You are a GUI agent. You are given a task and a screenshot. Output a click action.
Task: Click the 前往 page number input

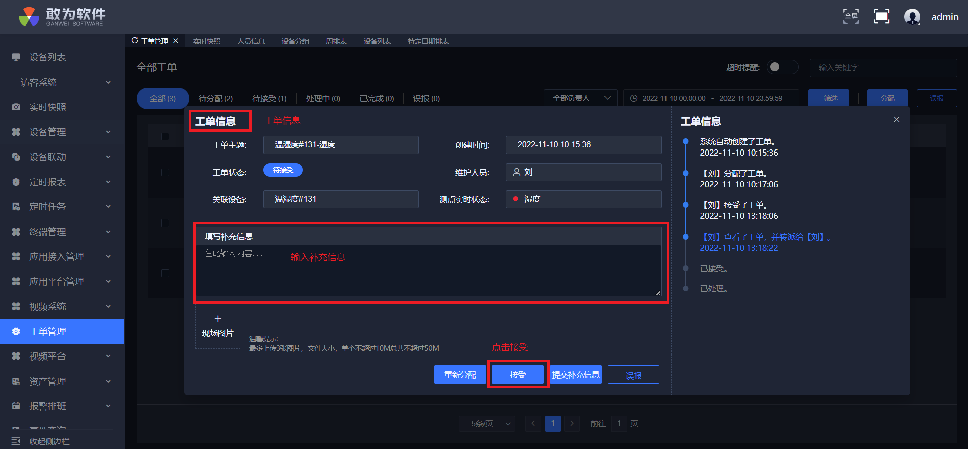[619, 424]
